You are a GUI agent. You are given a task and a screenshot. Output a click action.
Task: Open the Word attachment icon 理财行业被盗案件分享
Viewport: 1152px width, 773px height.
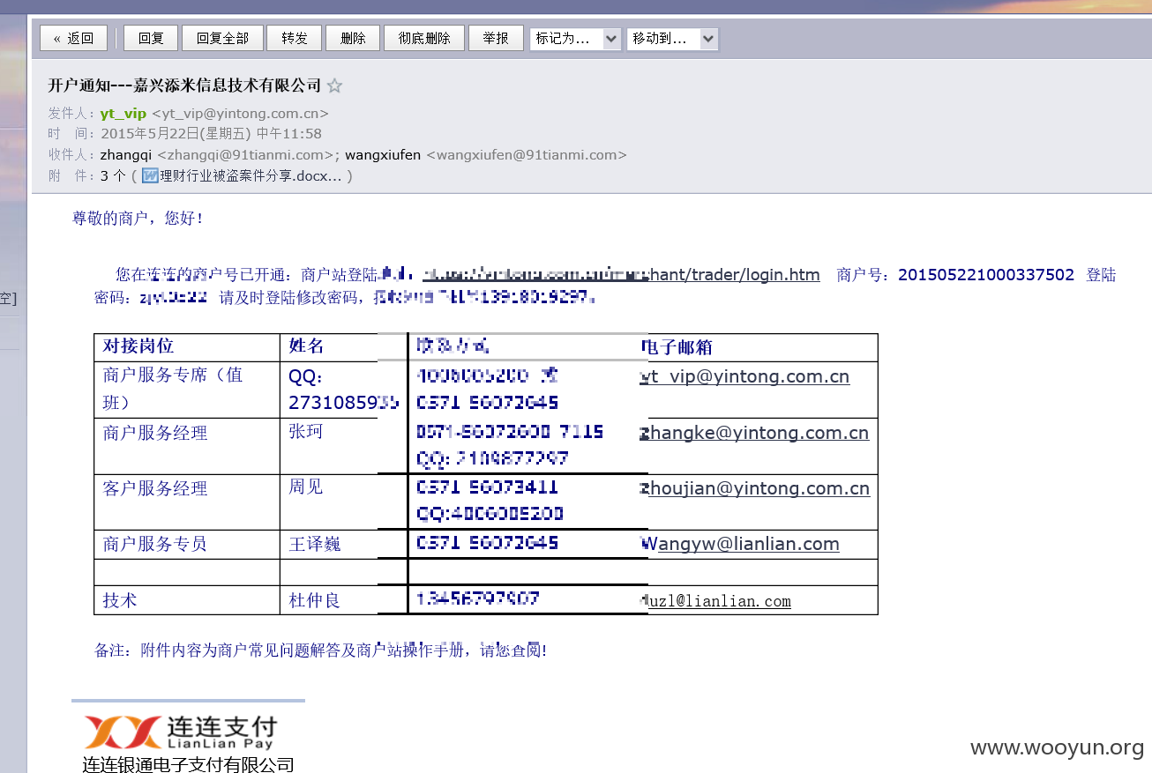pos(150,175)
